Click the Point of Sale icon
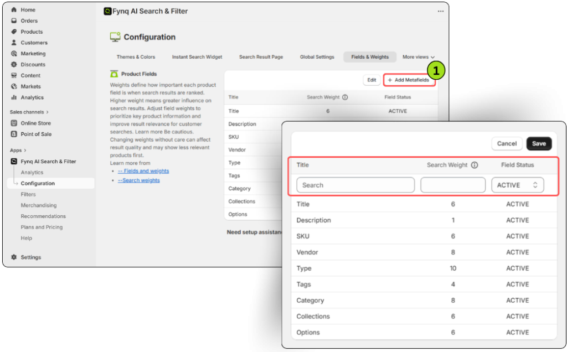The height and width of the screenshot is (352, 567). (14, 134)
